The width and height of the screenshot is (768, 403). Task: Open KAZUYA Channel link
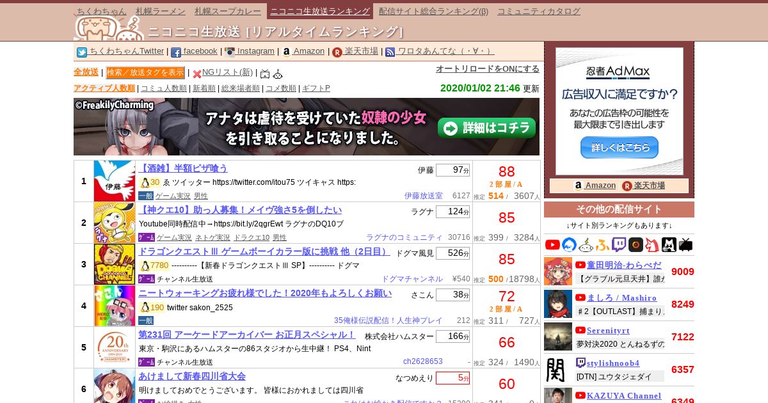[624, 395]
